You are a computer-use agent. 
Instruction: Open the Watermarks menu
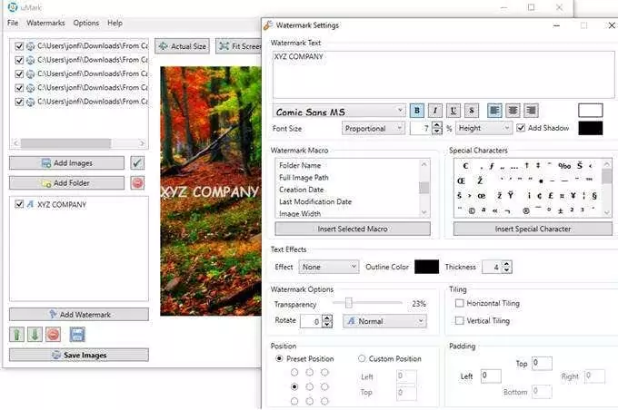(45, 23)
